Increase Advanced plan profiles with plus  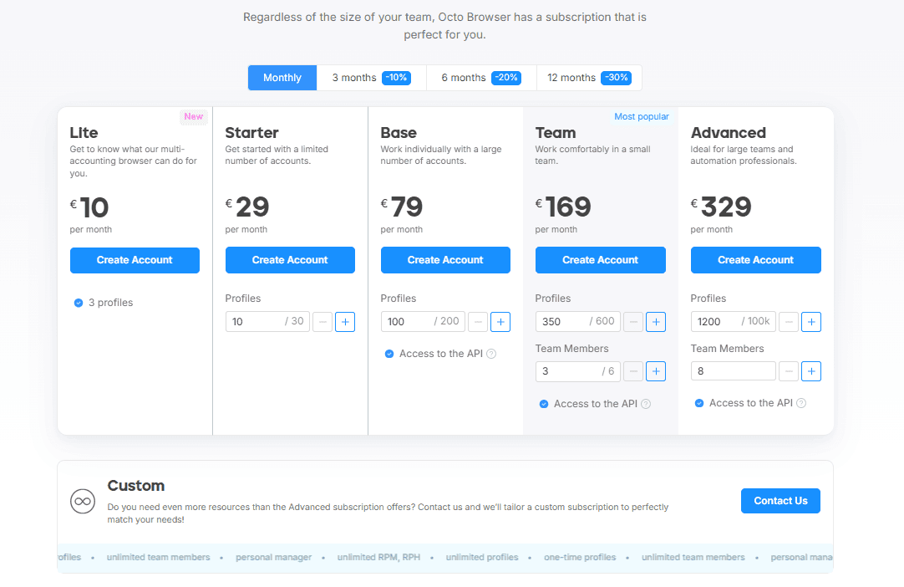[811, 322]
